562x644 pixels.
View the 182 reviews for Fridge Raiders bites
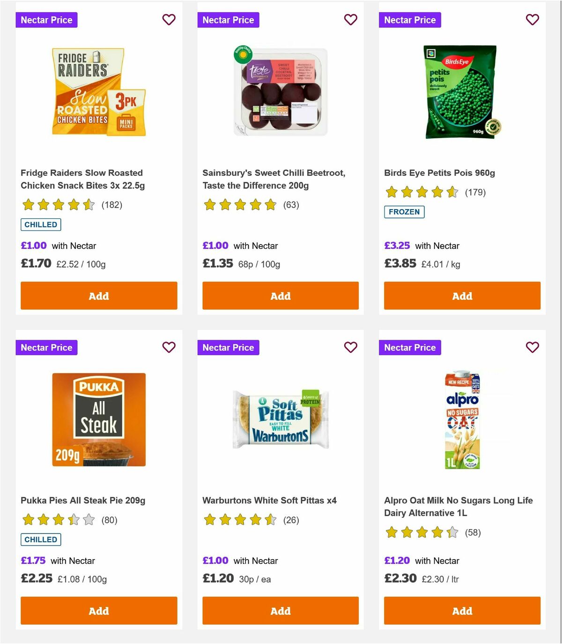click(x=111, y=205)
